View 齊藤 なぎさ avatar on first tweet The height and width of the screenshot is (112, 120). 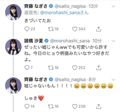13,12
